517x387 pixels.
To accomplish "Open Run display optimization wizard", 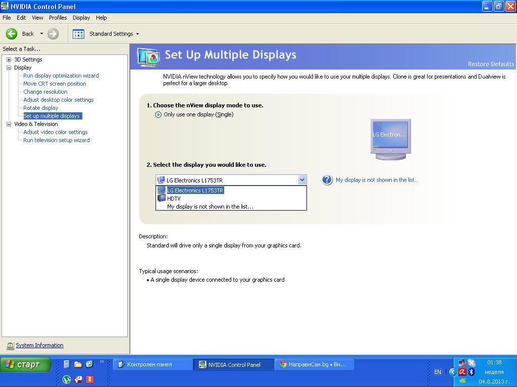I will 61,76.
